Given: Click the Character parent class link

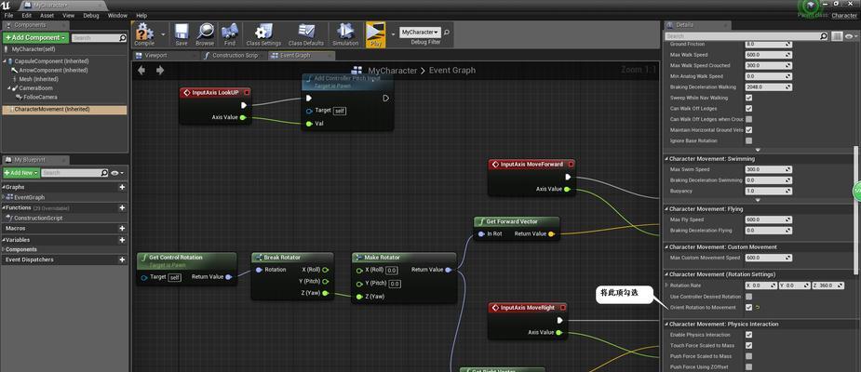Looking at the screenshot, I should [844, 16].
